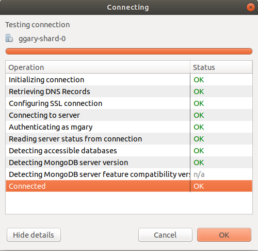The height and width of the screenshot is (251, 258).
Task: Select Detecting MongoDB server version row
Action: [x=129, y=163]
